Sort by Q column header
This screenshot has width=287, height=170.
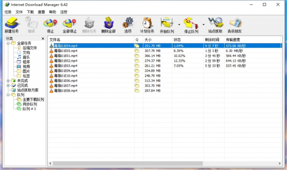[x=138, y=40]
